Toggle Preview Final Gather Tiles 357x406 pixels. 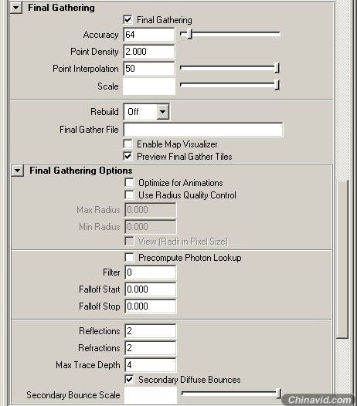[x=127, y=157]
